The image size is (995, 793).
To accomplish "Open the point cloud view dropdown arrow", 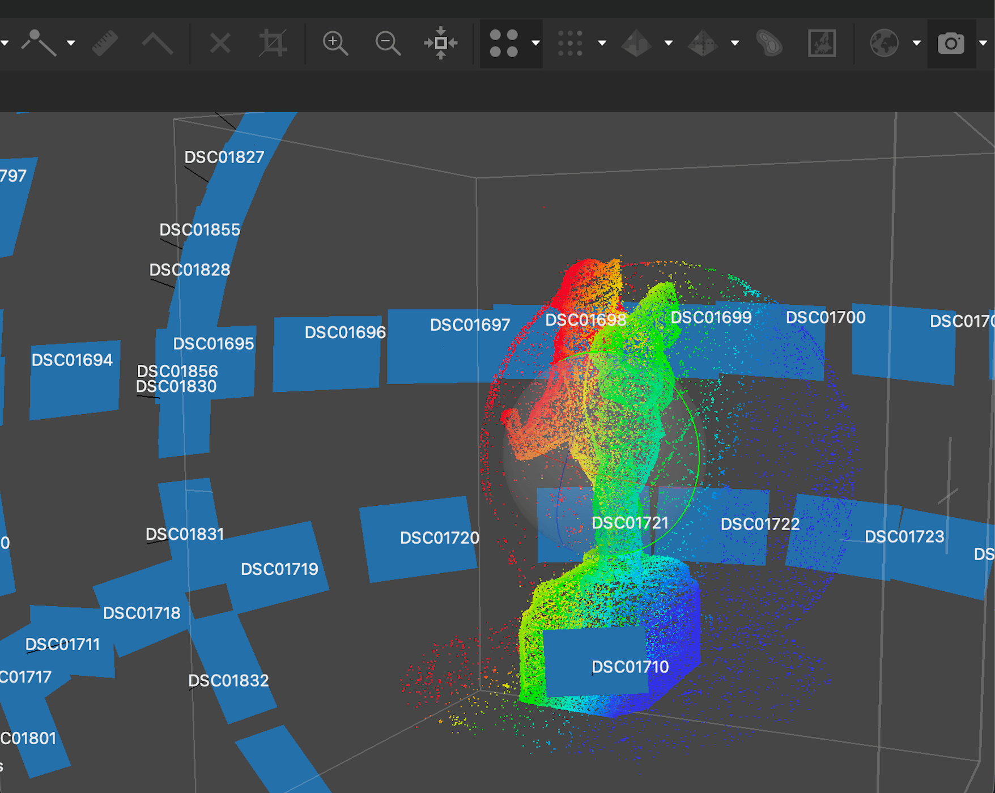I will click(535, 43).
